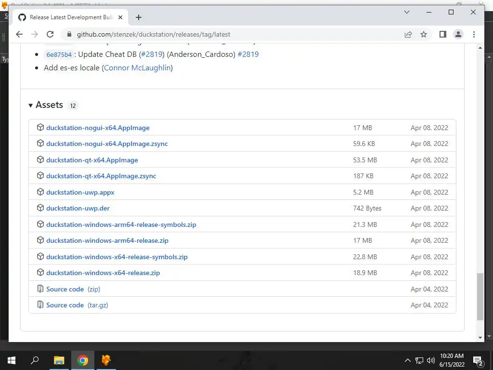Open File Explorer from taskbar
Viewport: 493px width, 370px height.
click(59, 360)
